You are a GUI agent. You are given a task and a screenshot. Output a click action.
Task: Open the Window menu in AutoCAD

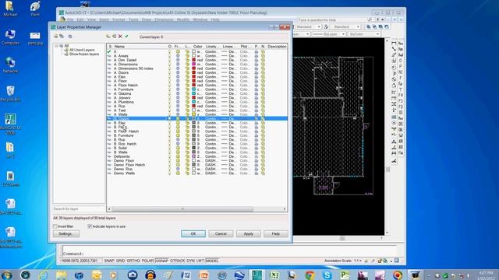tap(200, 19)
